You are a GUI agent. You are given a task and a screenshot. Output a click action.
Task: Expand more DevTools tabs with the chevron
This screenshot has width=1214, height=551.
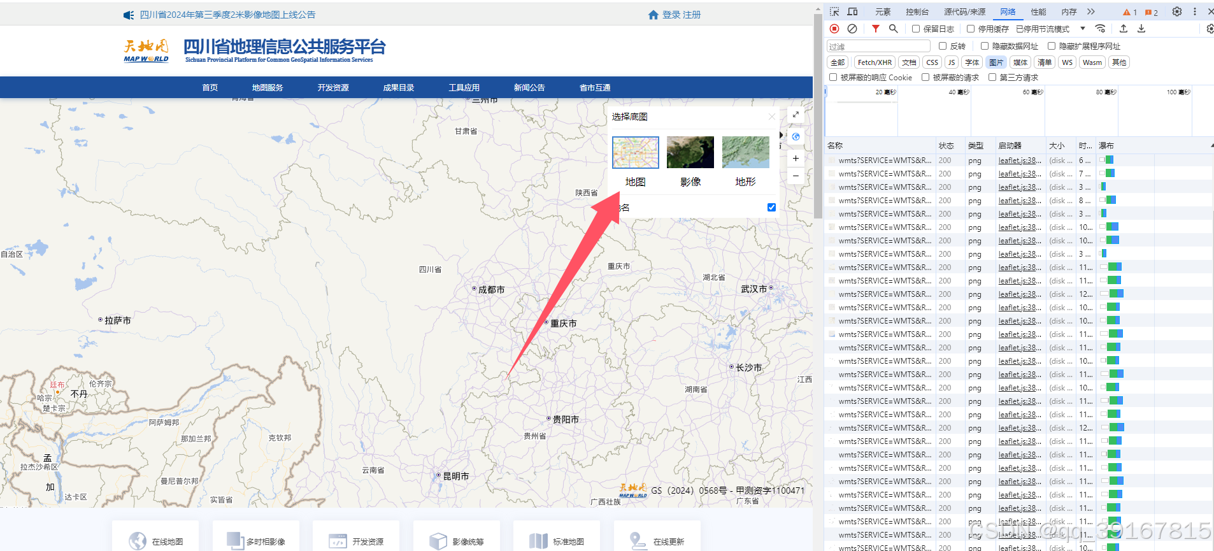1091,11
